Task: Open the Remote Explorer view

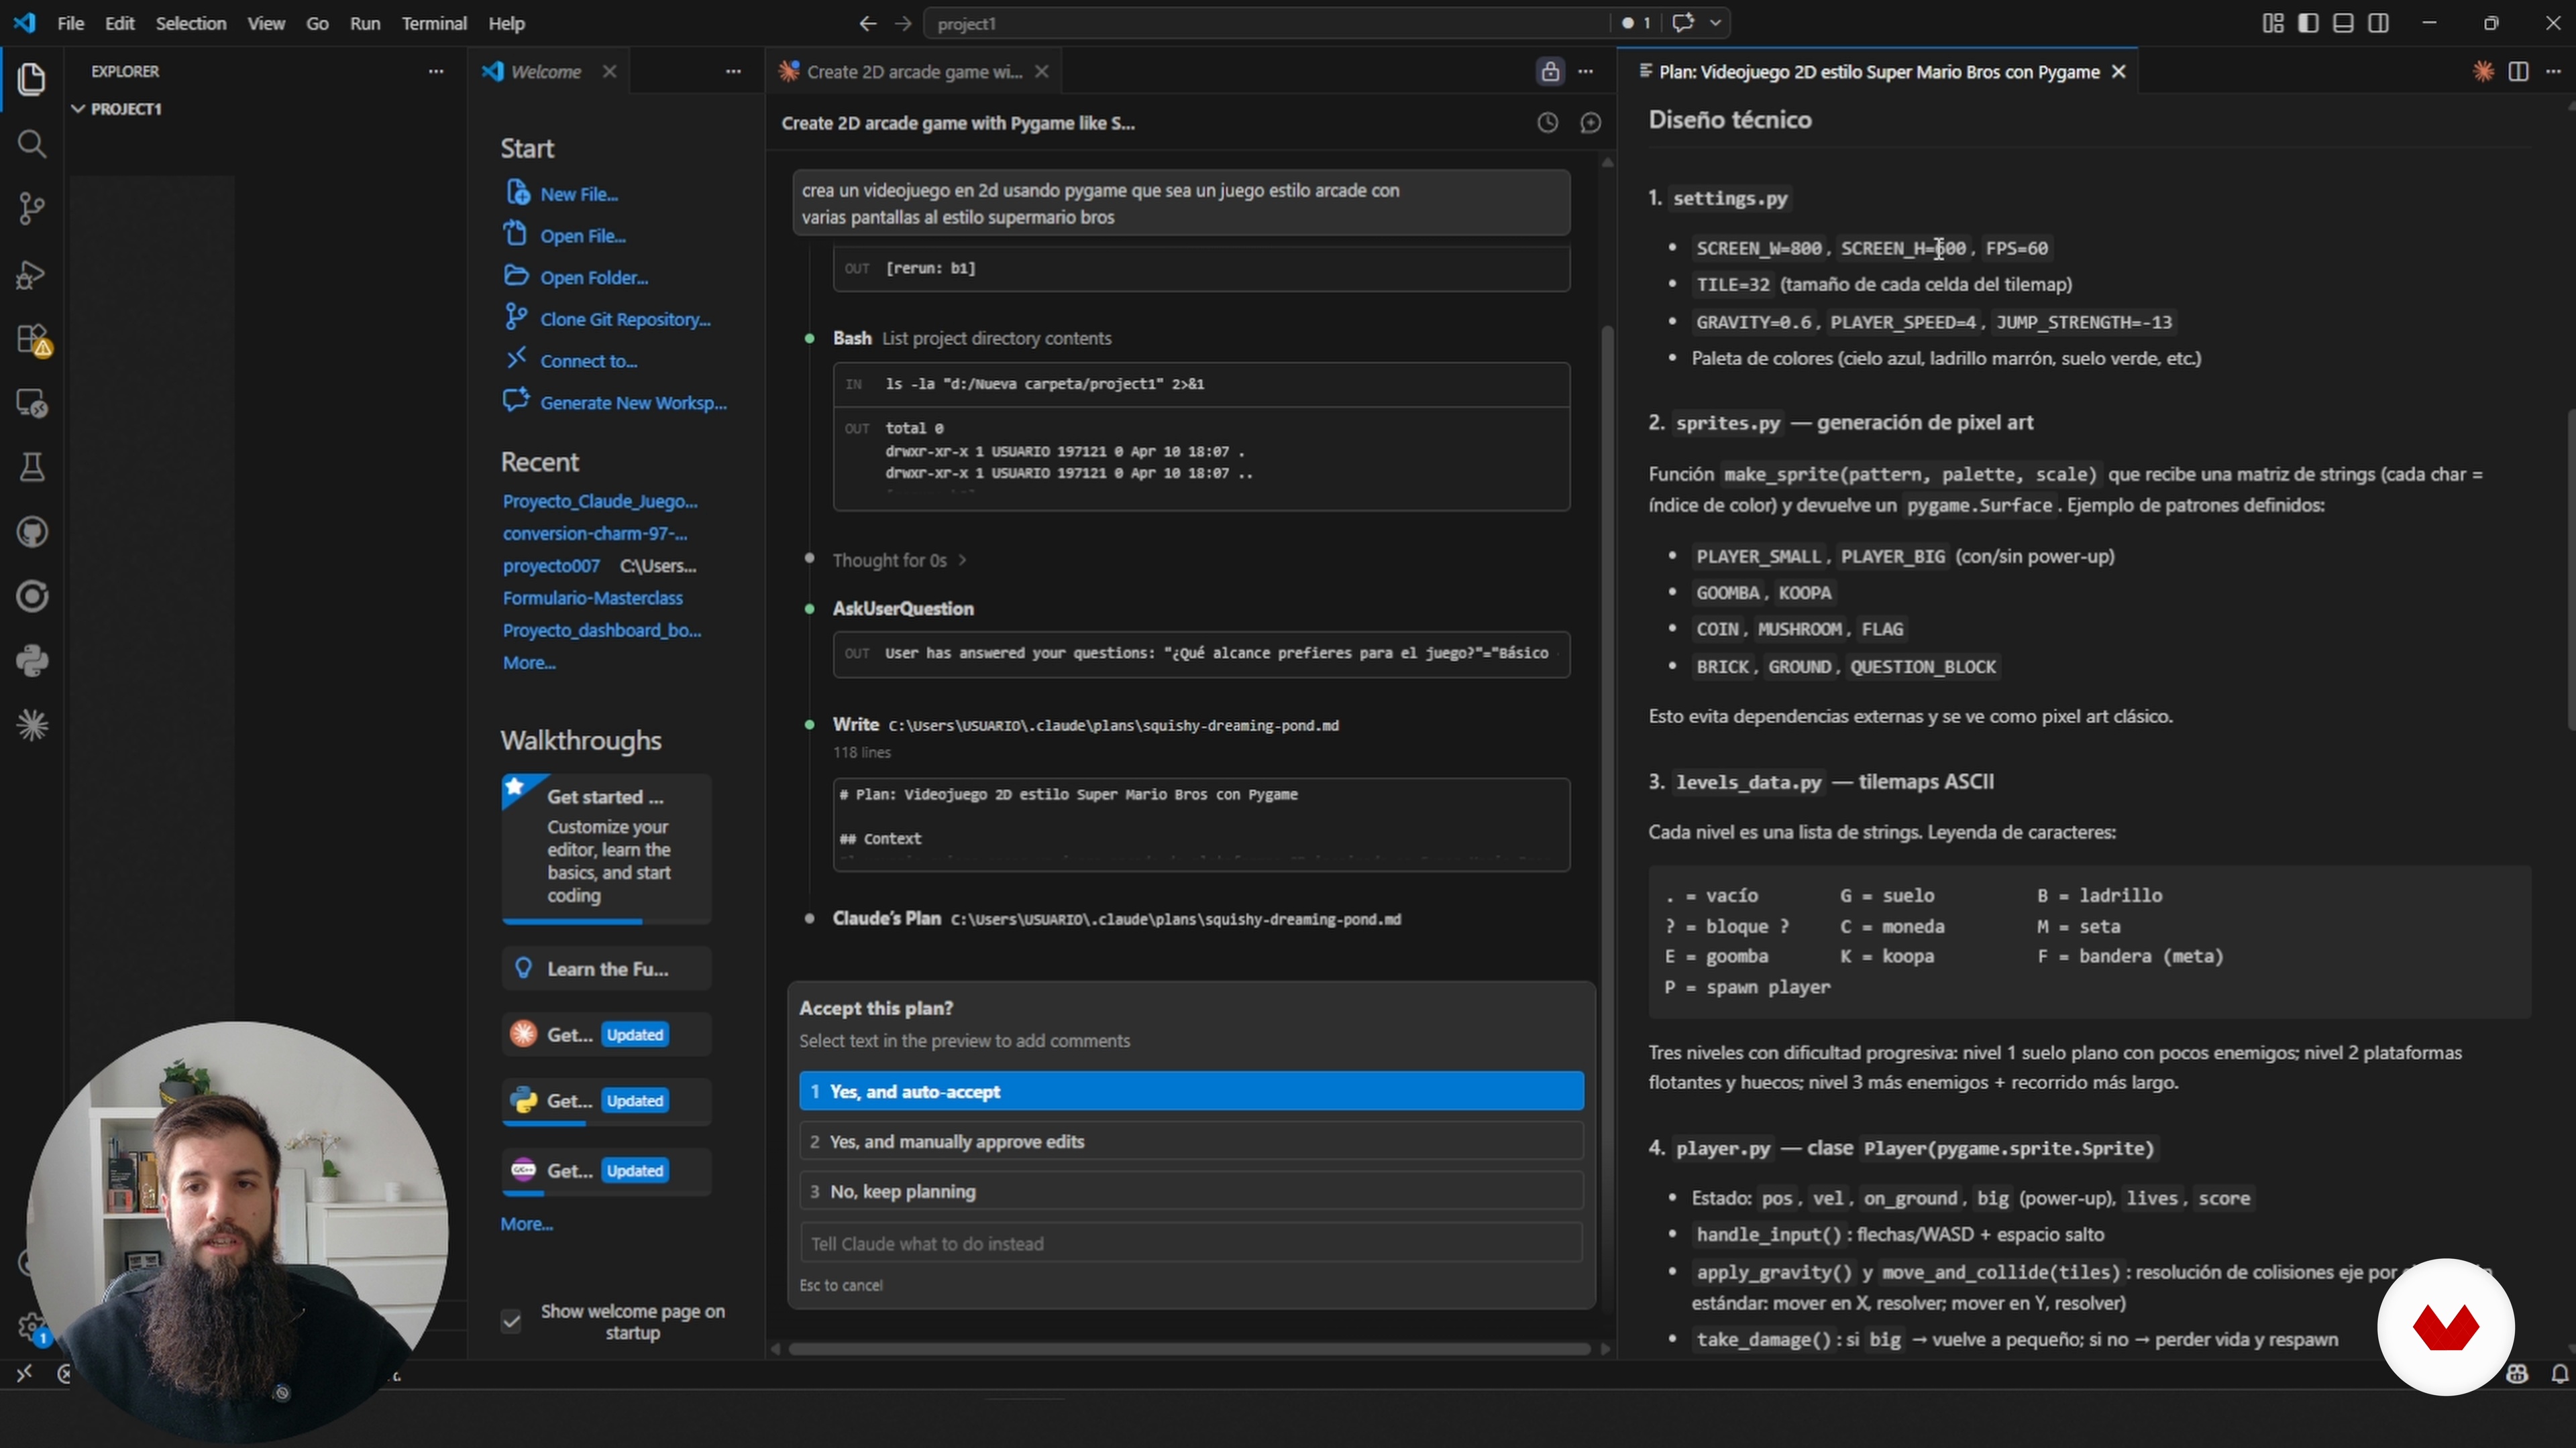Action: [32, 403]
